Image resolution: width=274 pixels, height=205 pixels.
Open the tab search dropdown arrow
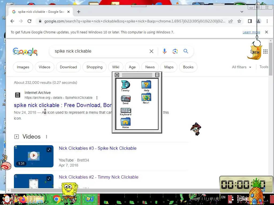point(242,12)
